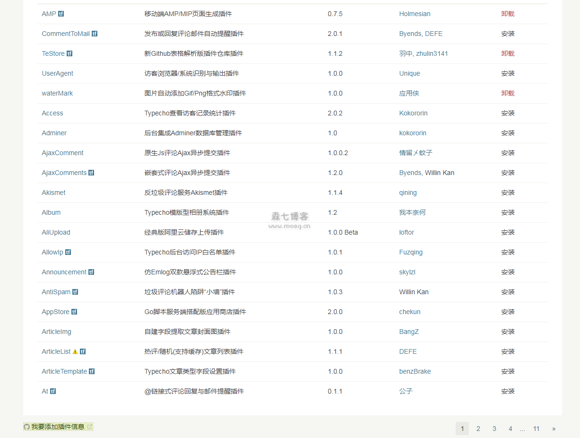Uninstall the AMP plugin

(x=508, y=14)
